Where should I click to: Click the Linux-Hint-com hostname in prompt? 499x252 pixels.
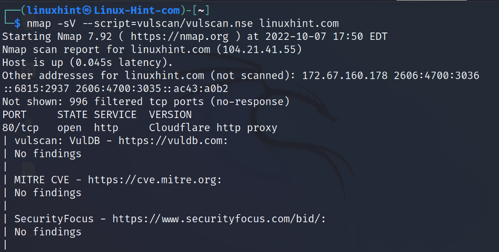137,11
